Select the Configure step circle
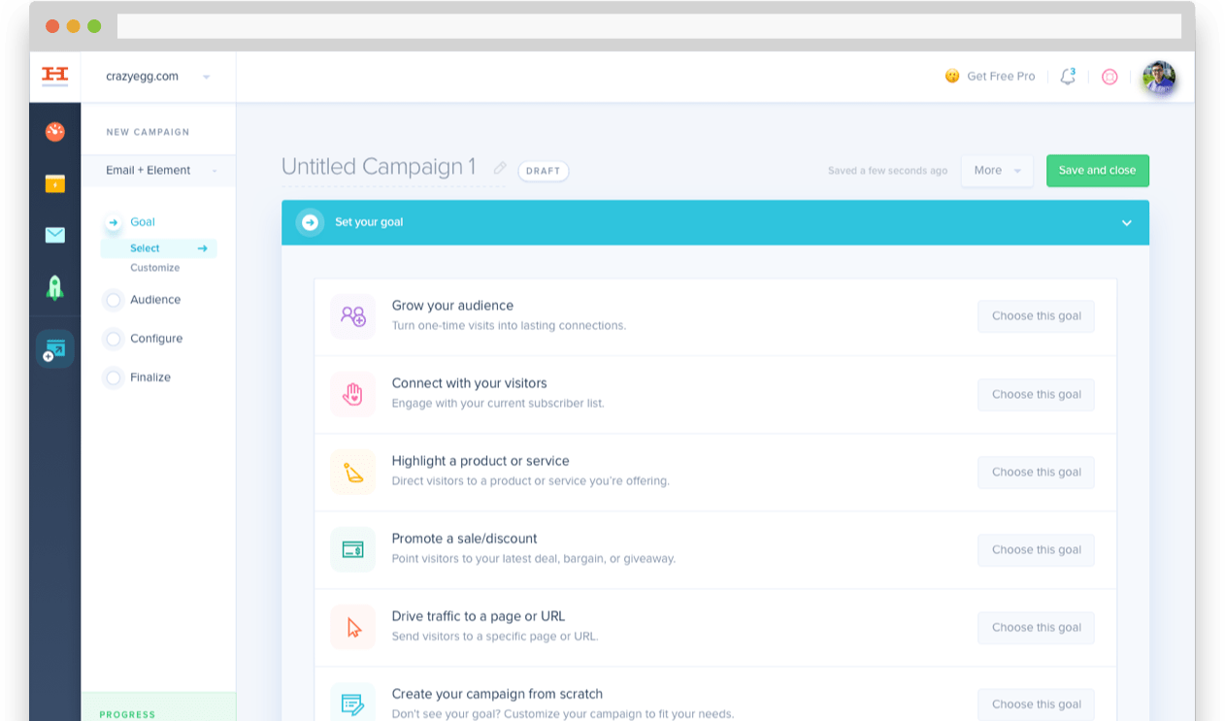1225x721 pixels. tap(114, 339)
